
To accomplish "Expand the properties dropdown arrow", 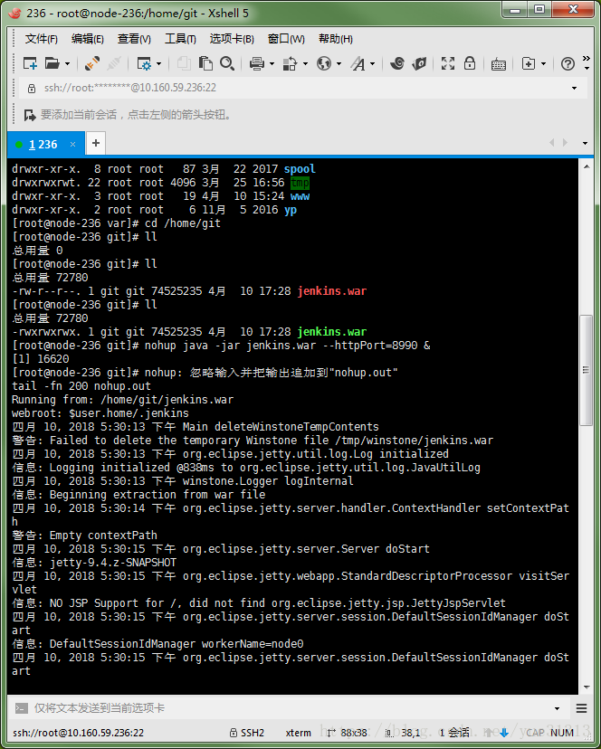I will (x=159, y=63).
